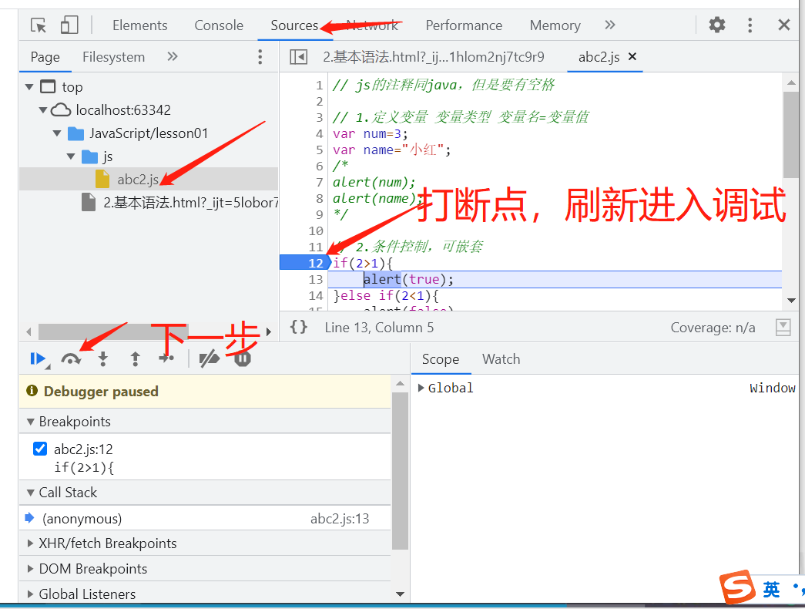Activate the inspect element picker icon
This screenshot has height=609, width=805.
tap(39, 25)
